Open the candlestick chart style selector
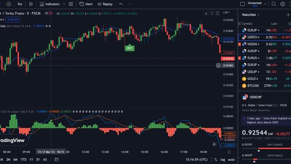Screen dimensions: 291x164 tap(31, 4)
